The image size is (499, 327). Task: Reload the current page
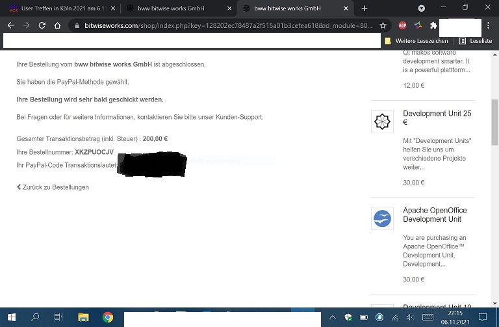coord(42,25)
